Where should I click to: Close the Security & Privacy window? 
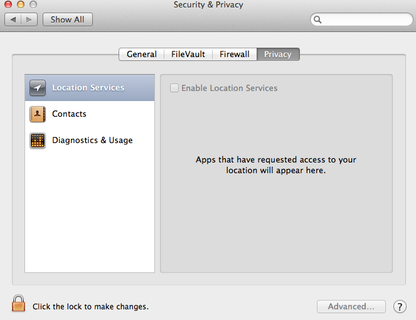coord(8,5)
